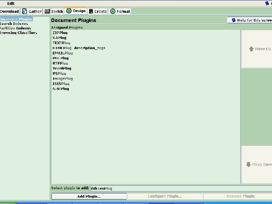Select WordPlug in the assigned plugins list
The height and width of the screenshot is (204, 272).
62,68
